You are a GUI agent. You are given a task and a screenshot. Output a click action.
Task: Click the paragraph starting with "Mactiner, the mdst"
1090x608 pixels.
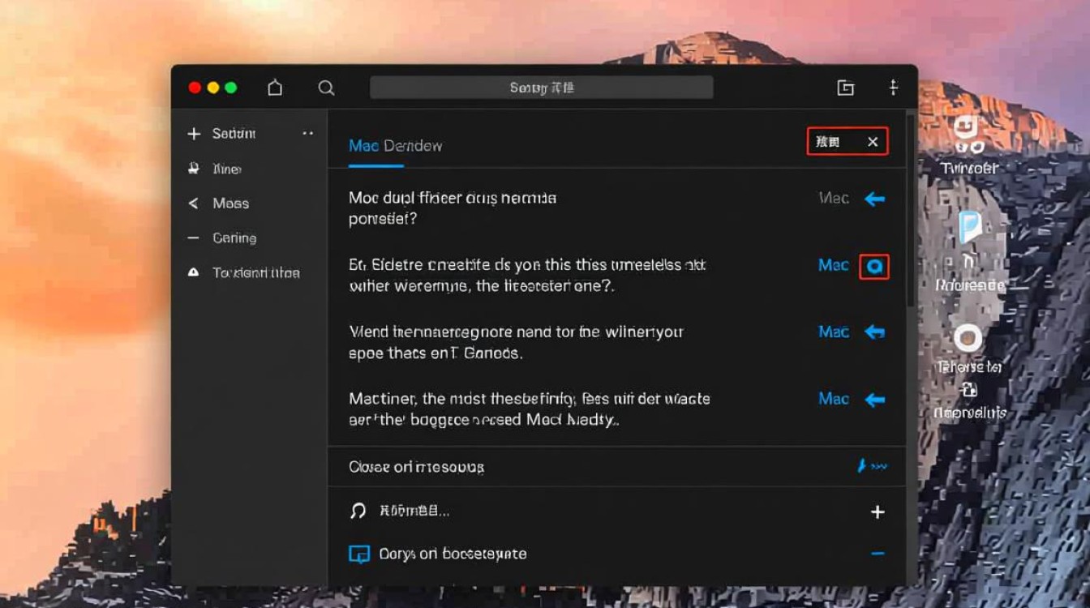coord(530,409)
